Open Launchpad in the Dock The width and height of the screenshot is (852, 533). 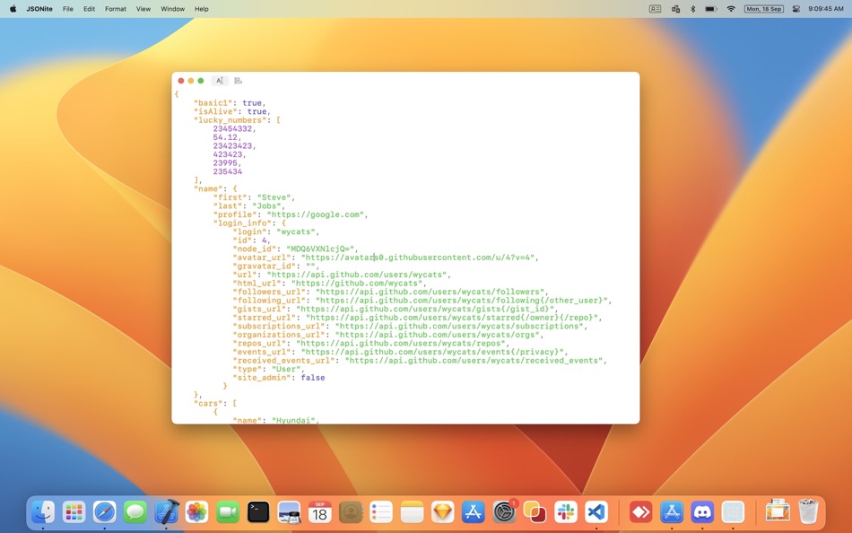click(74, 511)
